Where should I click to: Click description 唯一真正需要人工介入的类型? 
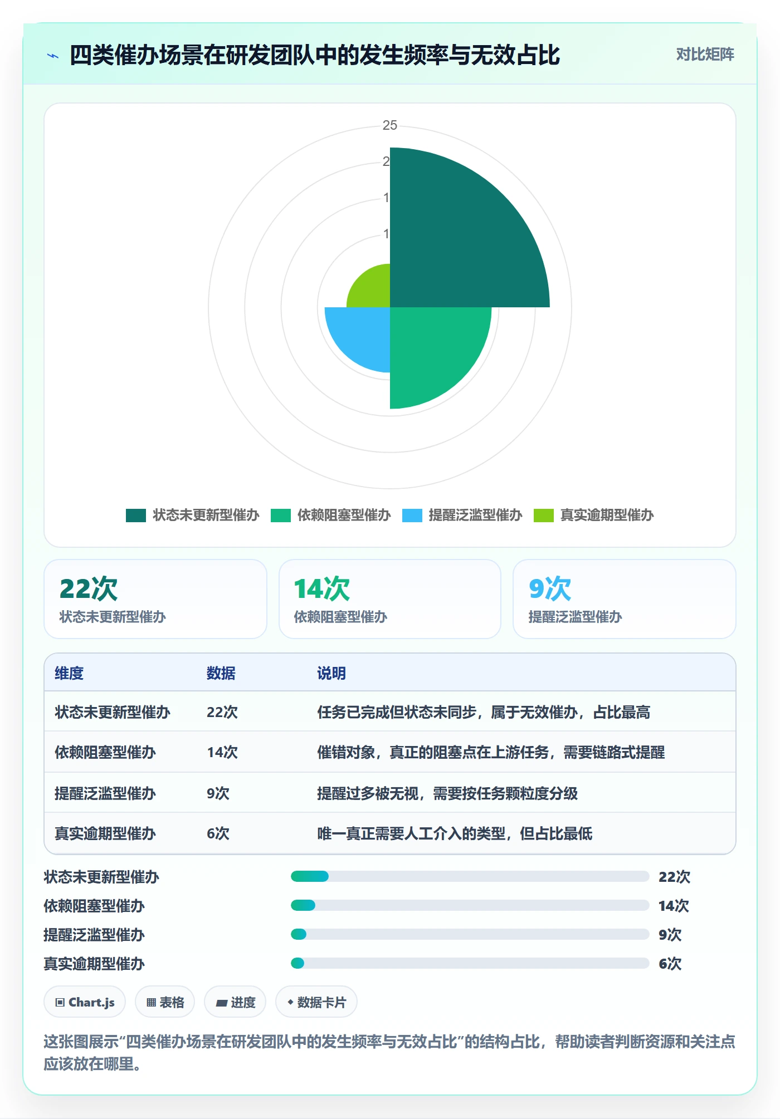(x=411, y=833)
